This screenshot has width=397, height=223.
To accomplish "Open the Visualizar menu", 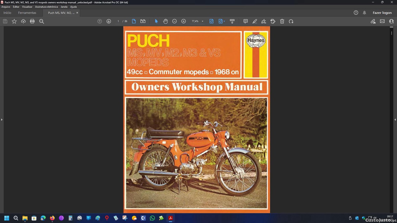I will (x=27, y=7).
